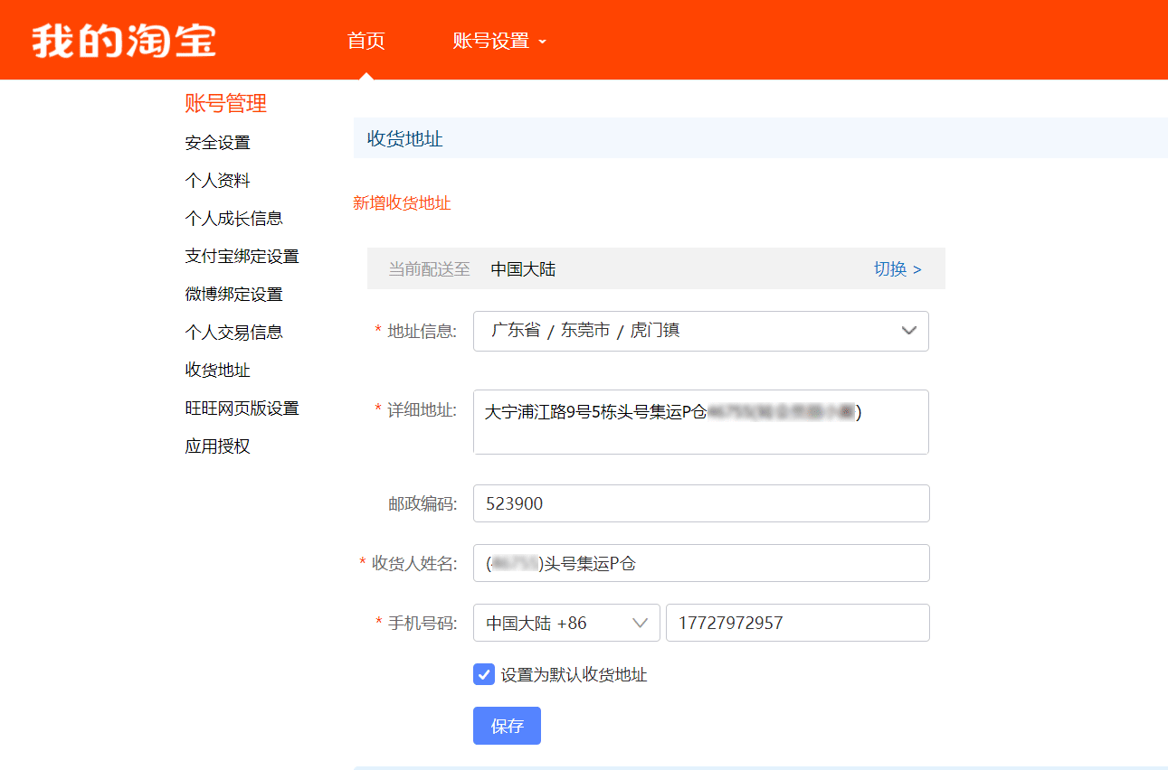Screen dimensions: 1168x770
Task: Go to 个人资料 page
Action: click(x=217, y=181)
